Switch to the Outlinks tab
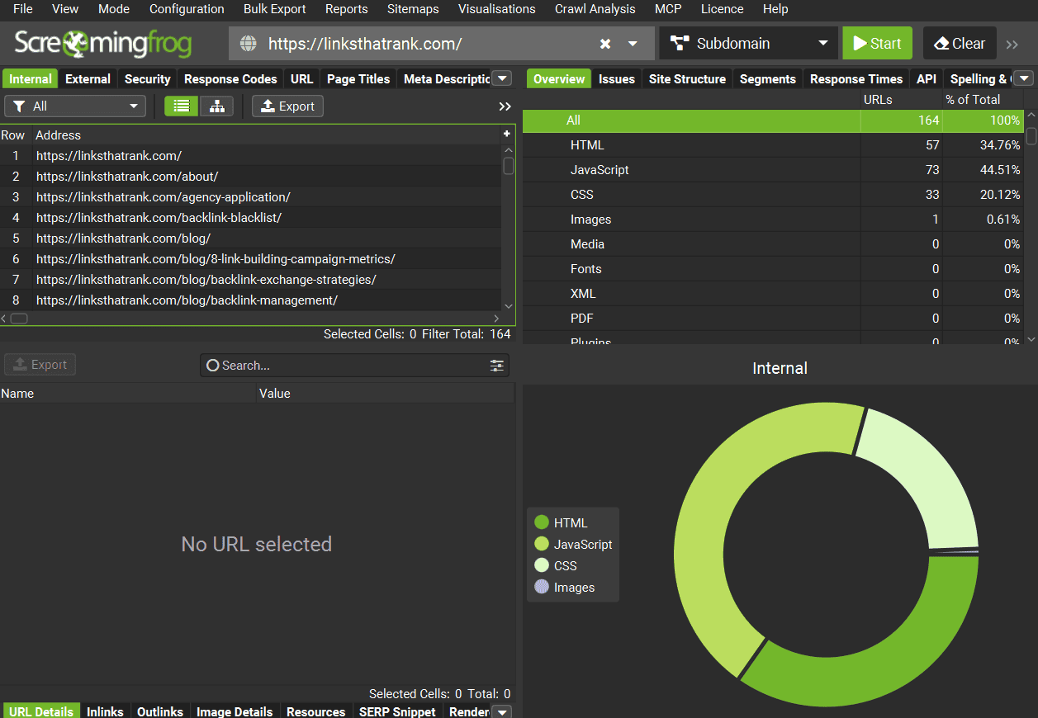Screen dimensions: 1038x718 (x=160, y=711)
